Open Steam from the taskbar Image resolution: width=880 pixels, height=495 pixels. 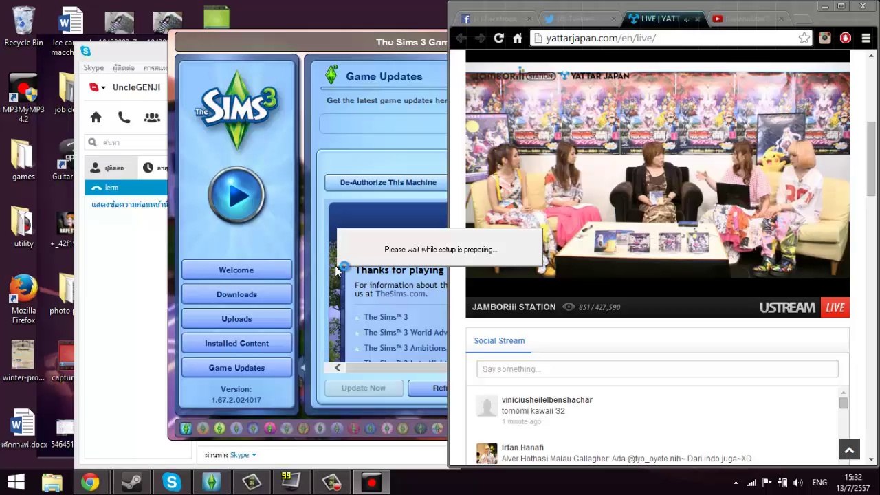(x=131, y=483)
